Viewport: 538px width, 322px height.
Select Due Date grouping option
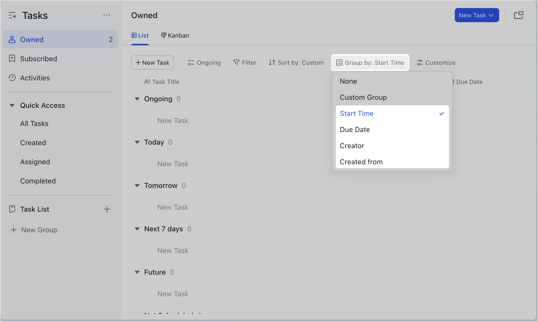coord(392,130)
